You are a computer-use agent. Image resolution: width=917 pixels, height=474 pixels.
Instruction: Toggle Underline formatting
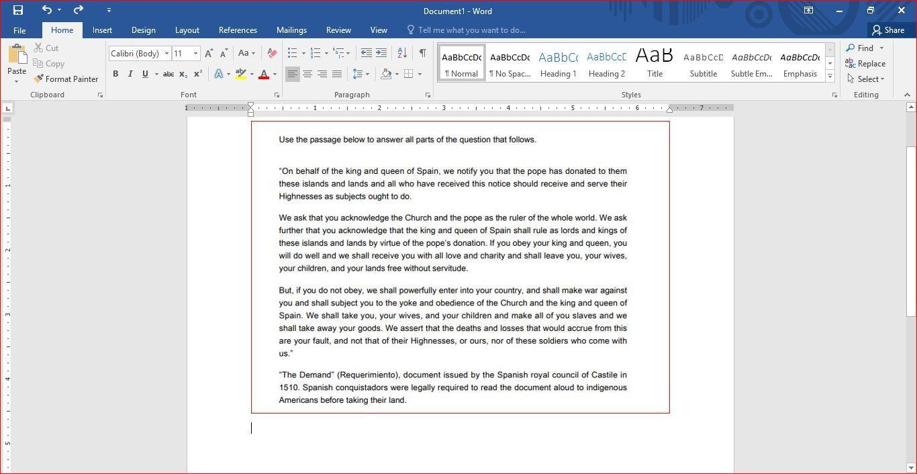pyautogui.click(x=145, y=74)
